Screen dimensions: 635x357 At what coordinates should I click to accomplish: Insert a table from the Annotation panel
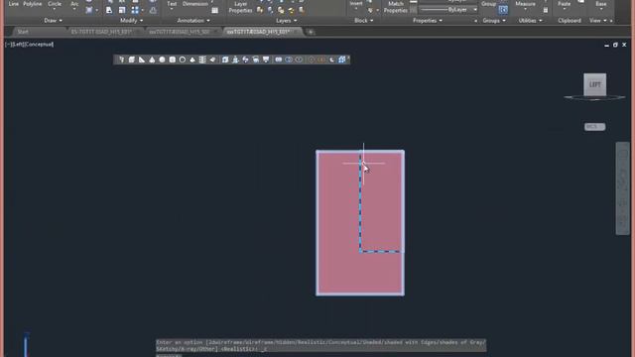(215, 10)
